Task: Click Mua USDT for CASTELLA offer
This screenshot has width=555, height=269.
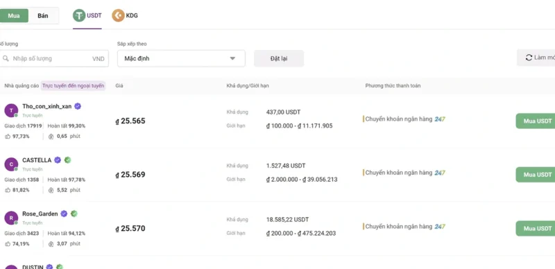Action: [535, 175]
